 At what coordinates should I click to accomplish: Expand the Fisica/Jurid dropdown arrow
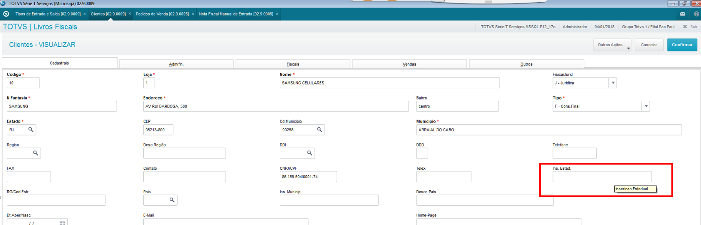pos(613,83)
